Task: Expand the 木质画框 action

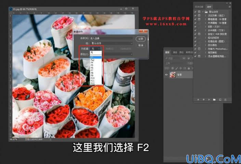Action: click(x=205, y=23)
